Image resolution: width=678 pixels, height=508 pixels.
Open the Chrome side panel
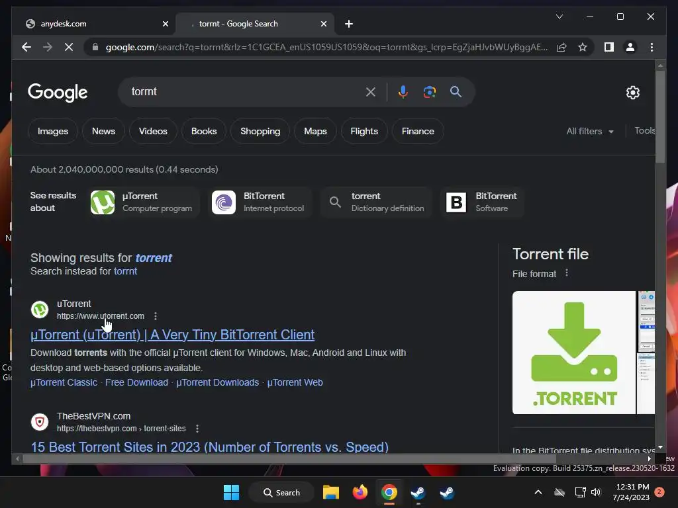tap(609, 47)
